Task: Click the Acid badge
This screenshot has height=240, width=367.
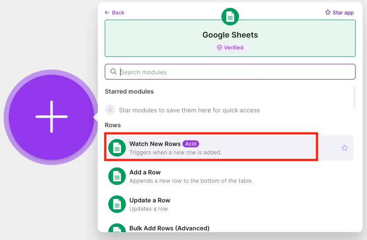Action: point(191,144)
